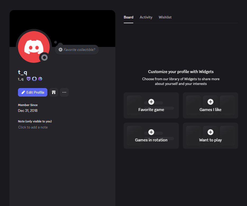Open the Shop storefront icon button

54,92
